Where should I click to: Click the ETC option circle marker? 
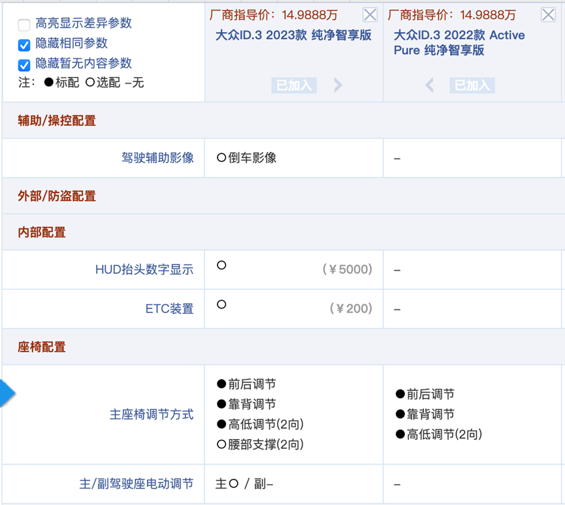coord(221,305)
